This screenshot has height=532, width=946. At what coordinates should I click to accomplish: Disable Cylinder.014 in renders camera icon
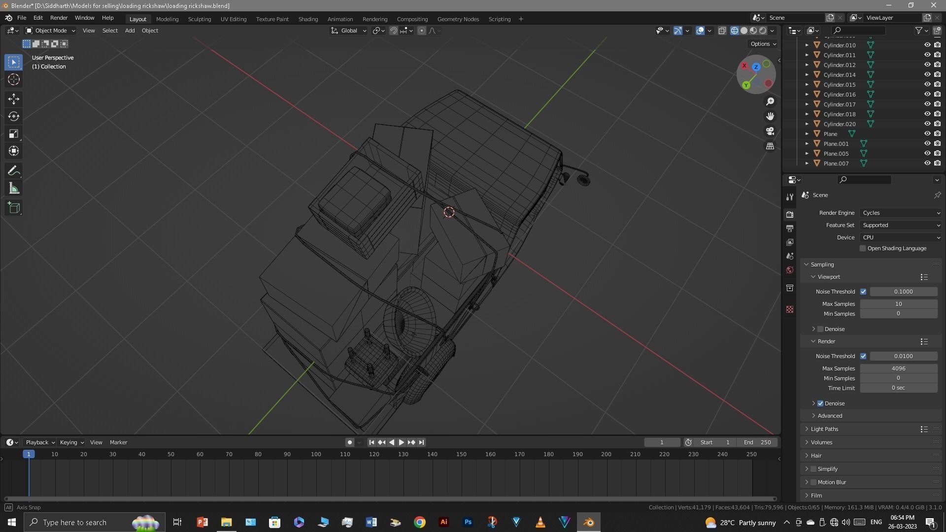pyautogui.click(x=937, y=74)
